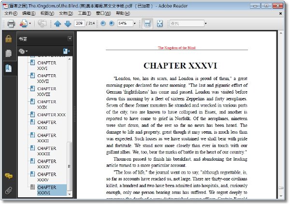
Task: Zoom in with the plus button
Action: coord(112,23)
